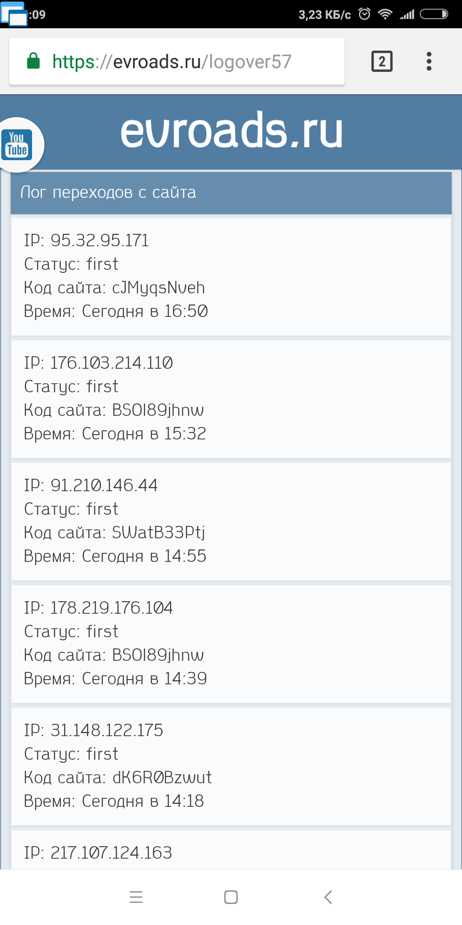Screen dimensions: 462x925
Task: Tap the site code SWatB33Ptj
Action: click(158, 532)
